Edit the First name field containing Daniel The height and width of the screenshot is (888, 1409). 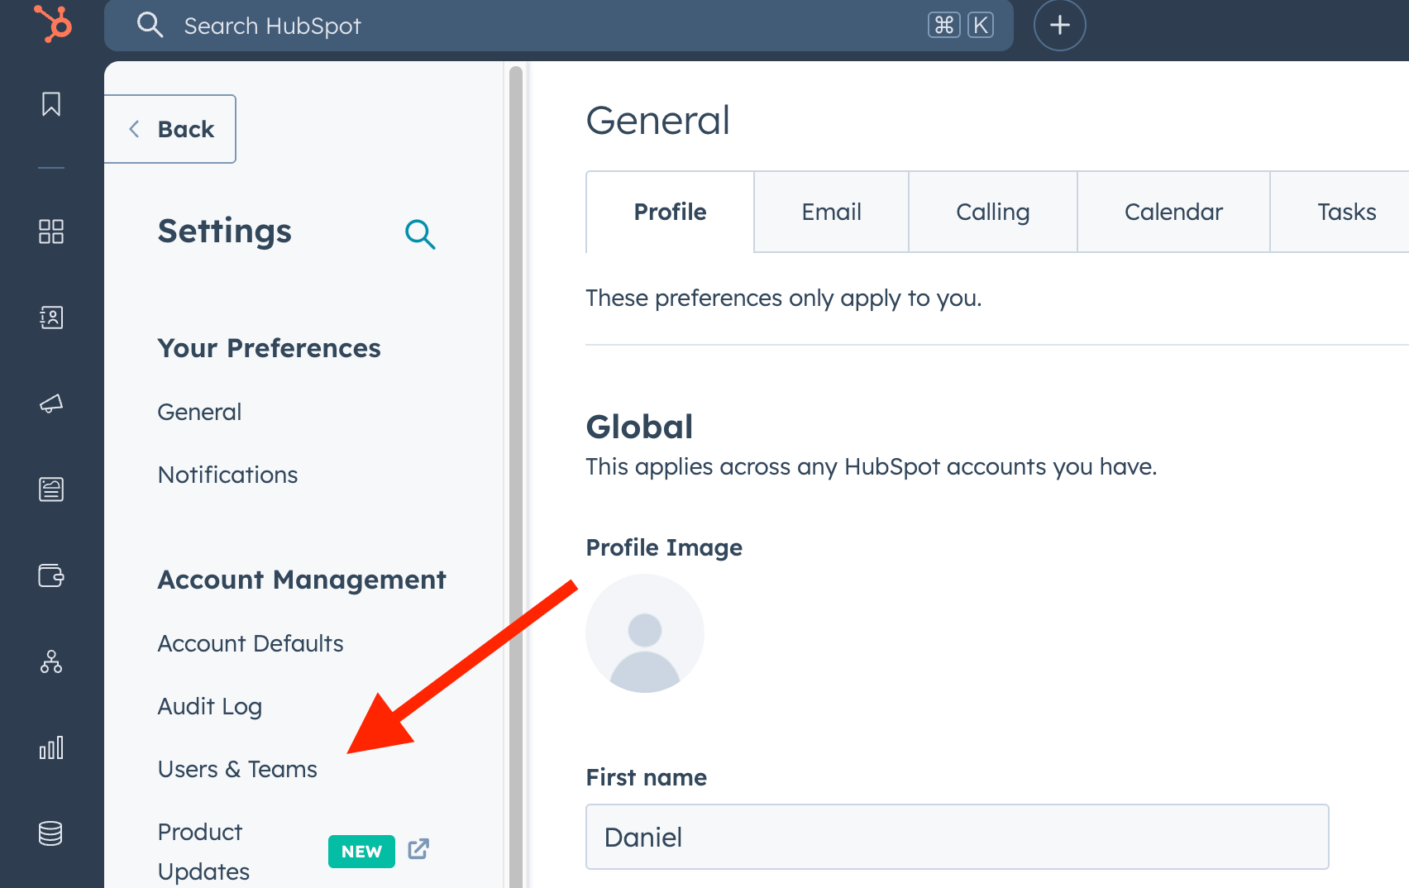coord(958,837)
